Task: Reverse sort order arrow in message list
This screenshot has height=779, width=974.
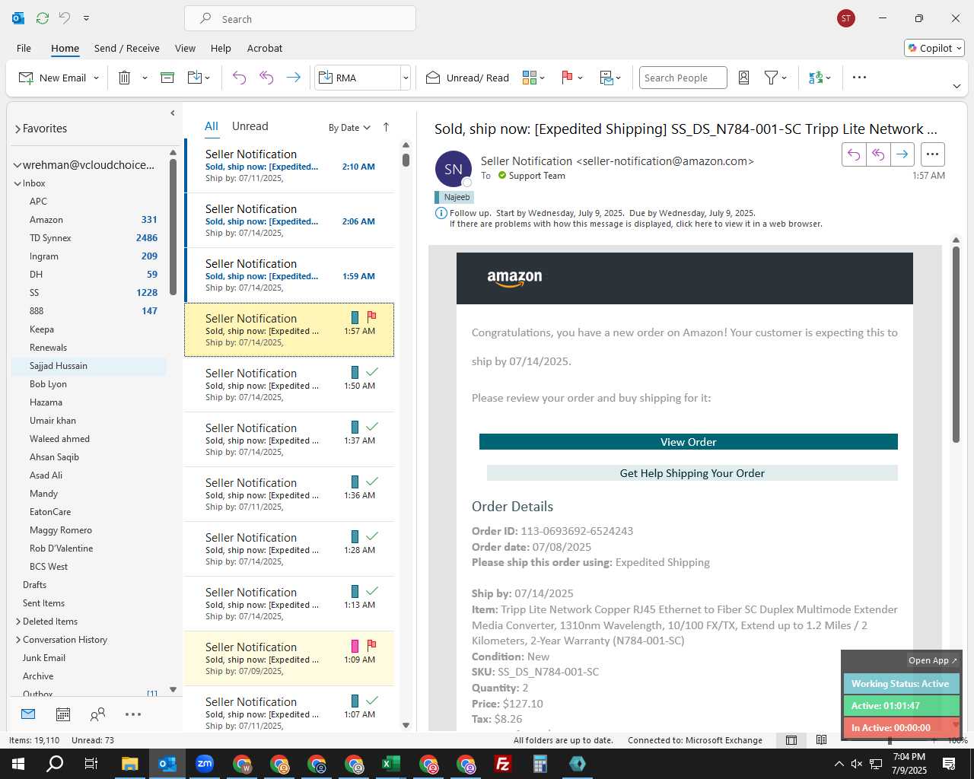Action: tap(386, 127)
